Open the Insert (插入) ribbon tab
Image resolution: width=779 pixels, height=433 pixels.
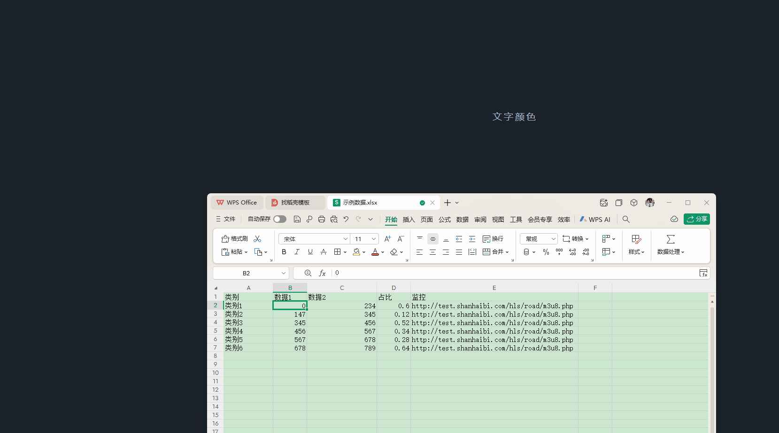click(x=409, y=220)
